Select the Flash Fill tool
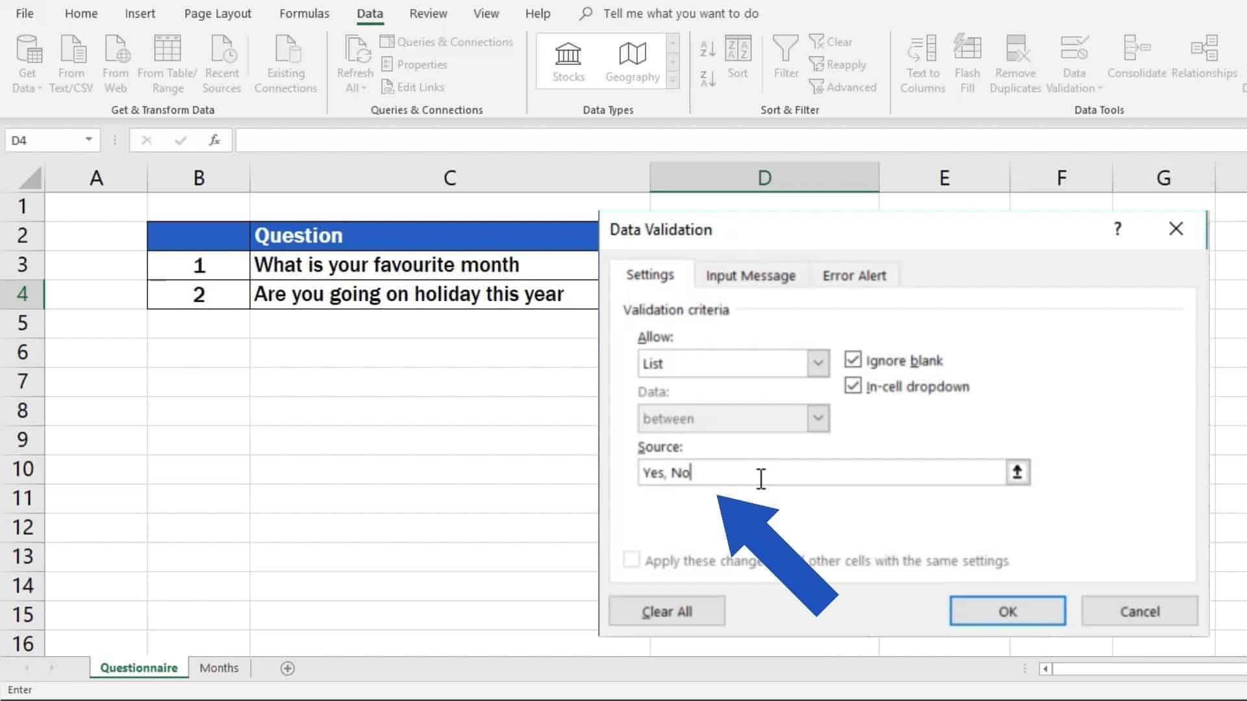This screenshot has width=1247, height=701. 967,62
